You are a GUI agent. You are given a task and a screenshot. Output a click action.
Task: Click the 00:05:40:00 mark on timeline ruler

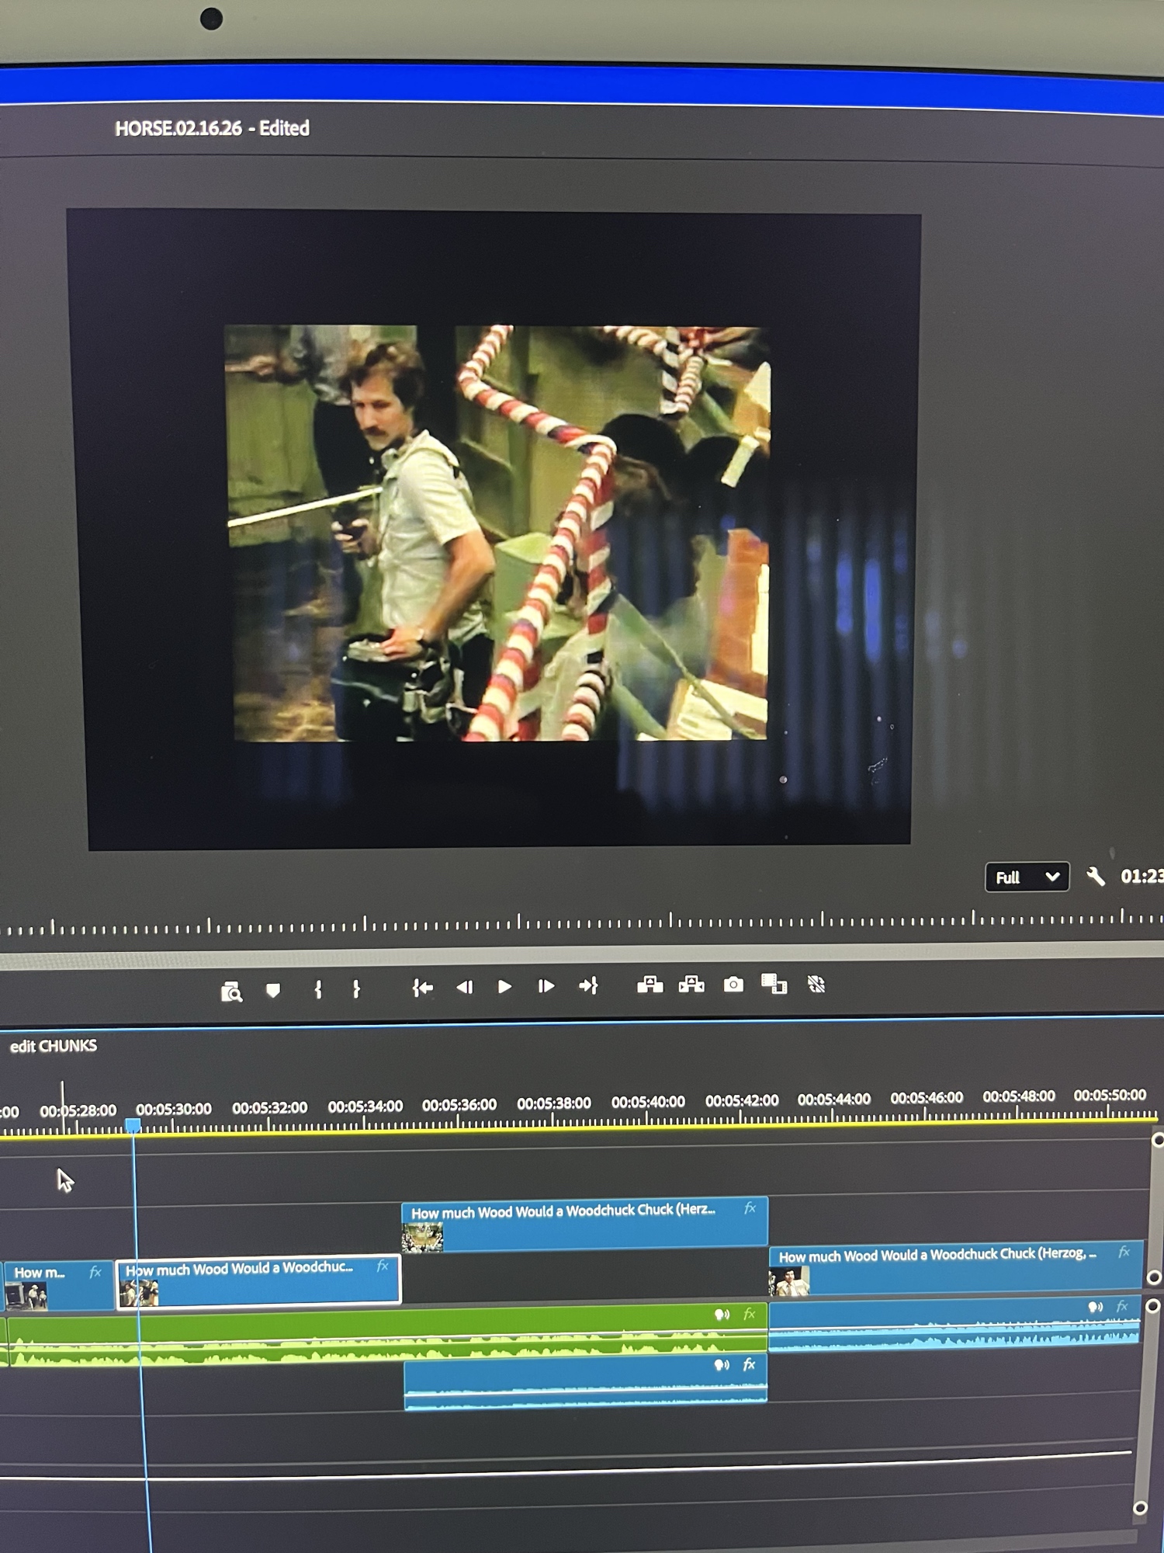coord(647,1103)
